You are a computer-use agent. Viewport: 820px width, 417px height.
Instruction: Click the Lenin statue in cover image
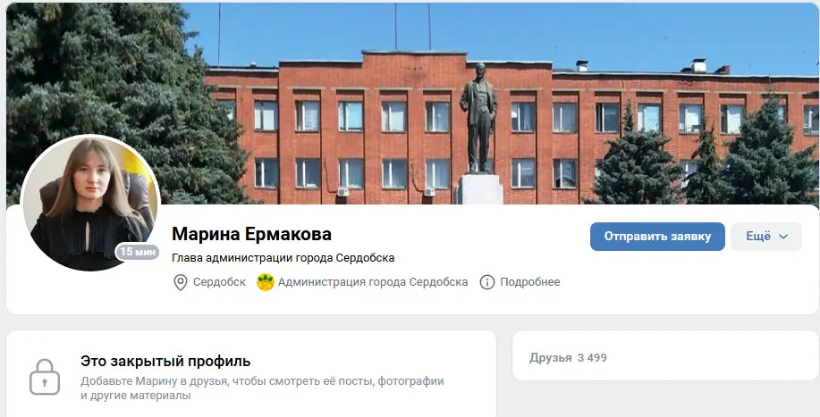pyautogui.click(x=478, y=118)
